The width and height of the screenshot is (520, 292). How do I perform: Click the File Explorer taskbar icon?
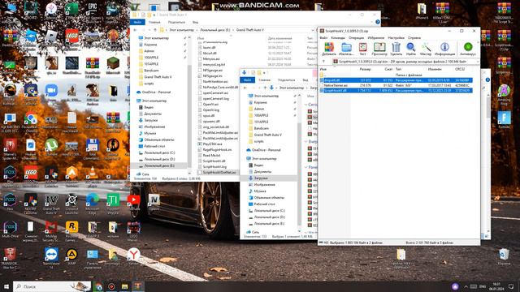pos(124,286)
